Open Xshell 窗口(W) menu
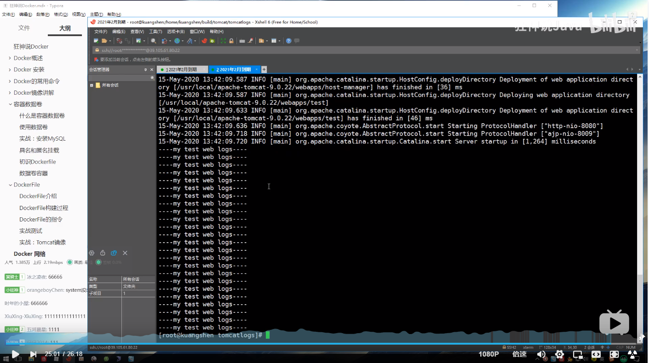Viewport: 649px width, 363px height. (x=197, y=32)
